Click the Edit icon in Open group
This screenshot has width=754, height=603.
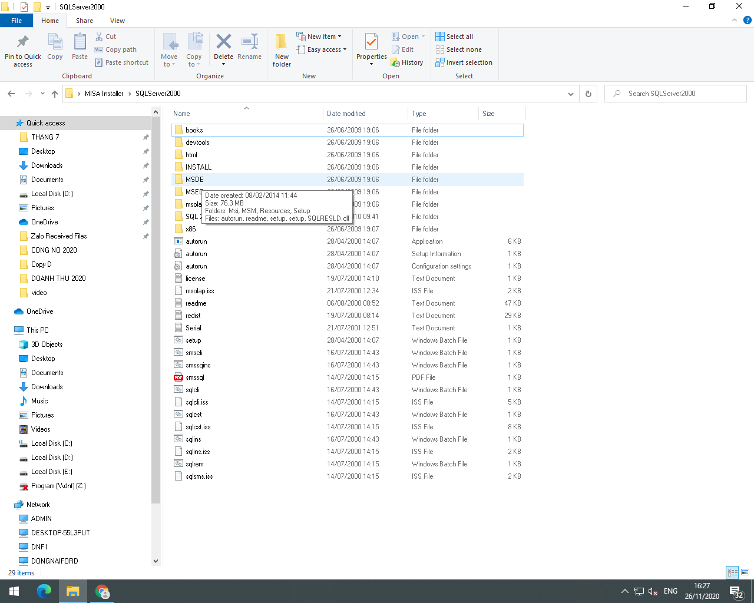[x=396, y=49]
